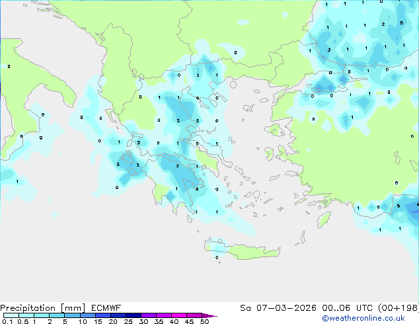Click legend label '30'
The width and height of the screenshot is (419, 324).
144,321
